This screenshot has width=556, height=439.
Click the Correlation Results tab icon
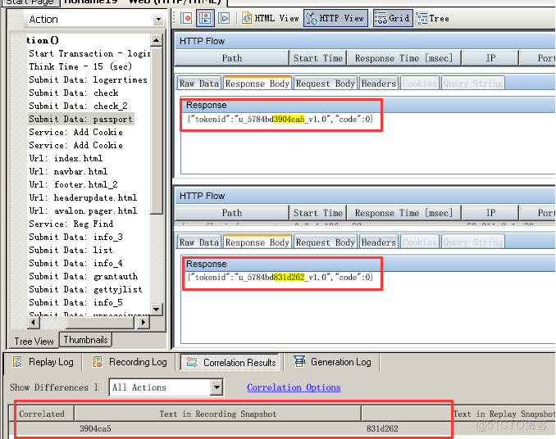[192, 362]
